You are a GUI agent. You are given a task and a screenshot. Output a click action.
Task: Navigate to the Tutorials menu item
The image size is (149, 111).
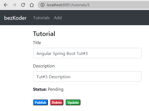click(x=41, y=18)
